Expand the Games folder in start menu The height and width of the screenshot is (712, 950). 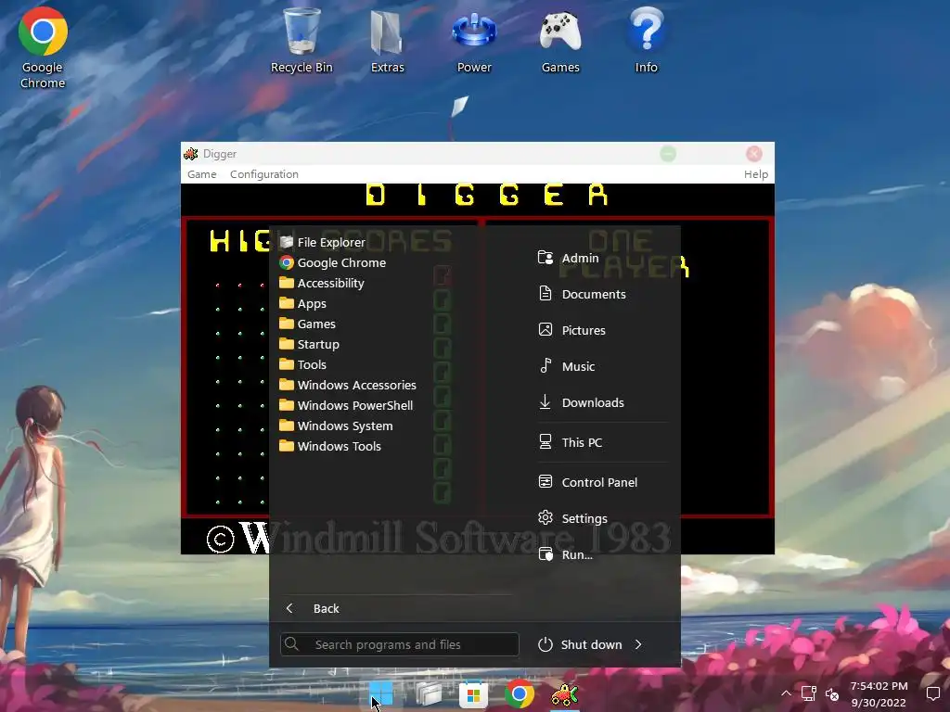pyautogui.click(x=307, y=324)
